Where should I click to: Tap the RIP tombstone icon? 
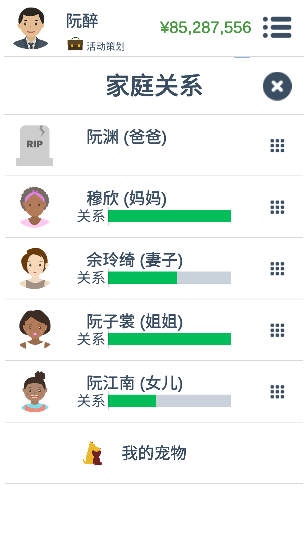pyautogui.click(x=35, y=146)
